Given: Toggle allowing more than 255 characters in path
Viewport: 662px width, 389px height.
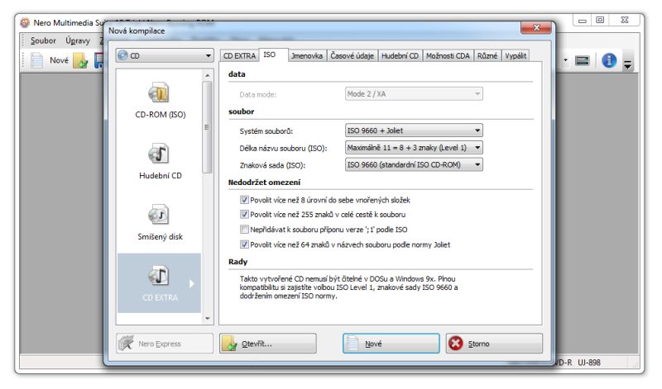Looking at the screenshot, I should (244, 215).
